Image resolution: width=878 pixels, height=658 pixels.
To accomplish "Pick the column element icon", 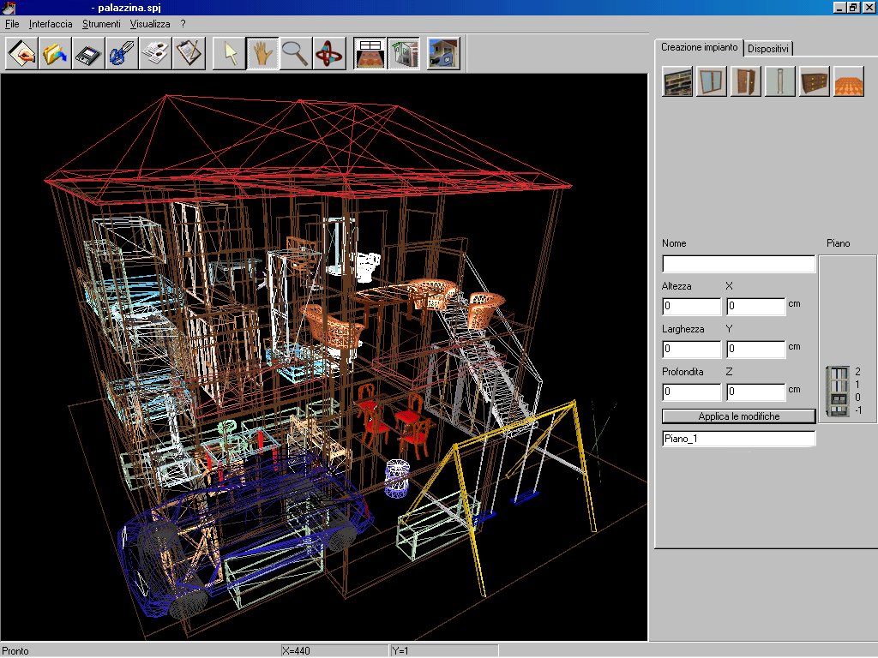I will click(780, 81).
